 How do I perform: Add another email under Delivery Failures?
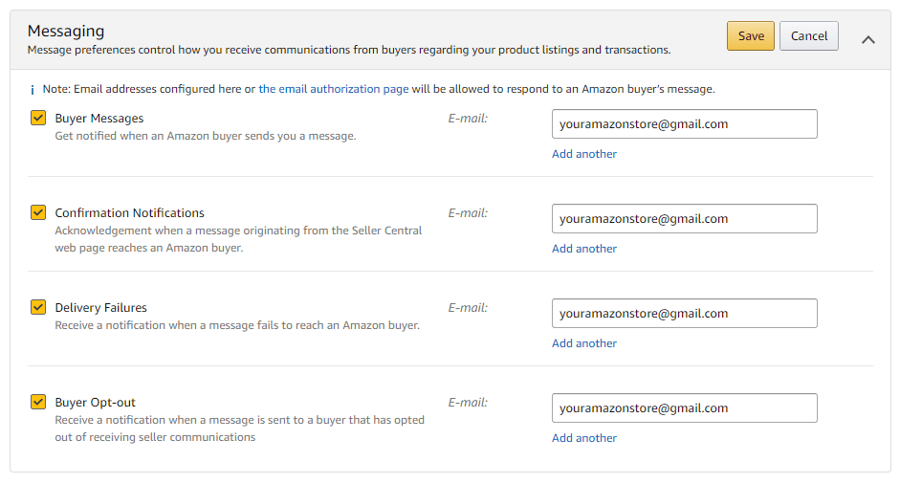coord(584,343)
